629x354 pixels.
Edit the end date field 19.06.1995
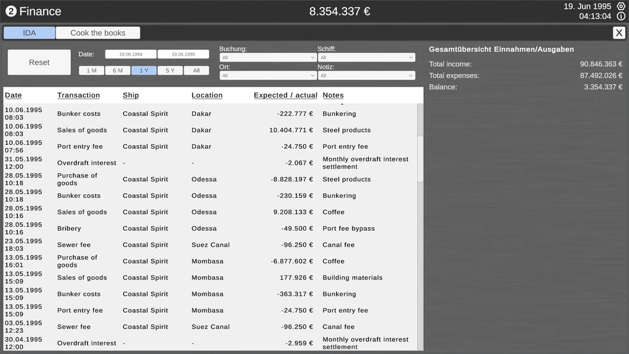[x=183, y=54]
